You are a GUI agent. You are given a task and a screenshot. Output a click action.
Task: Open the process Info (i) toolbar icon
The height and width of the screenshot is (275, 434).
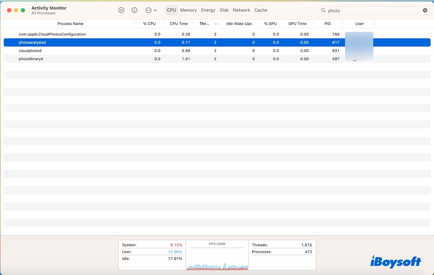(135, 10)
